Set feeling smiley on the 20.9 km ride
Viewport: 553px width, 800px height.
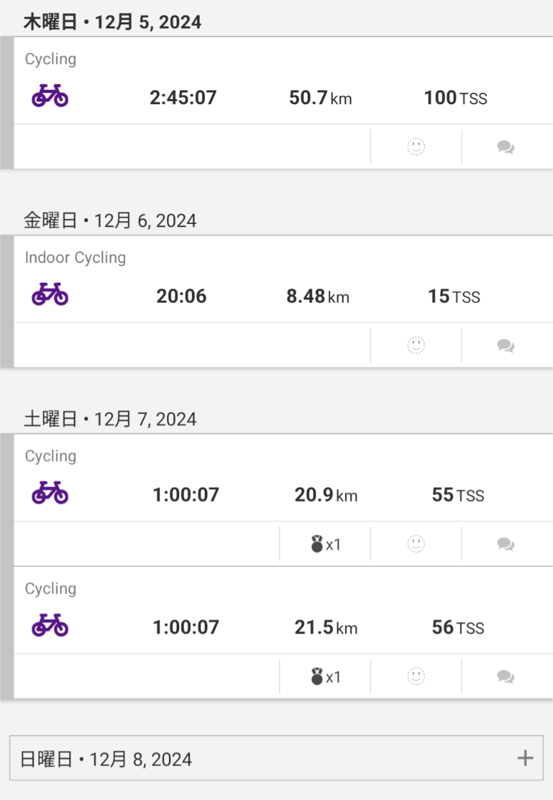[416, 544]
